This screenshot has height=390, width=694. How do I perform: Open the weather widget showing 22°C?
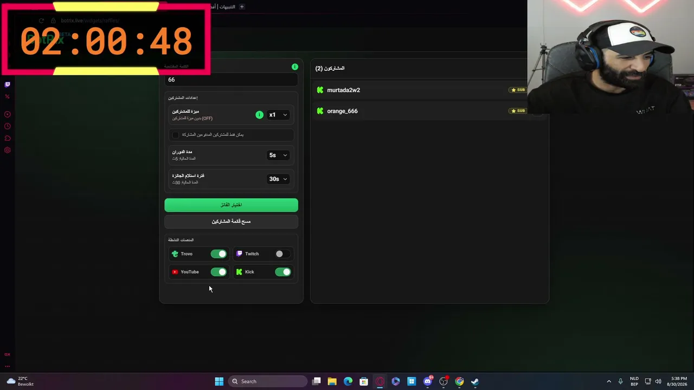pos(20,381)
